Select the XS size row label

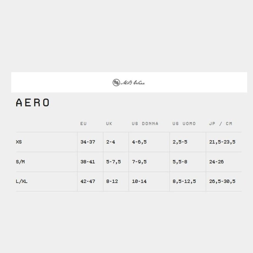19,142
